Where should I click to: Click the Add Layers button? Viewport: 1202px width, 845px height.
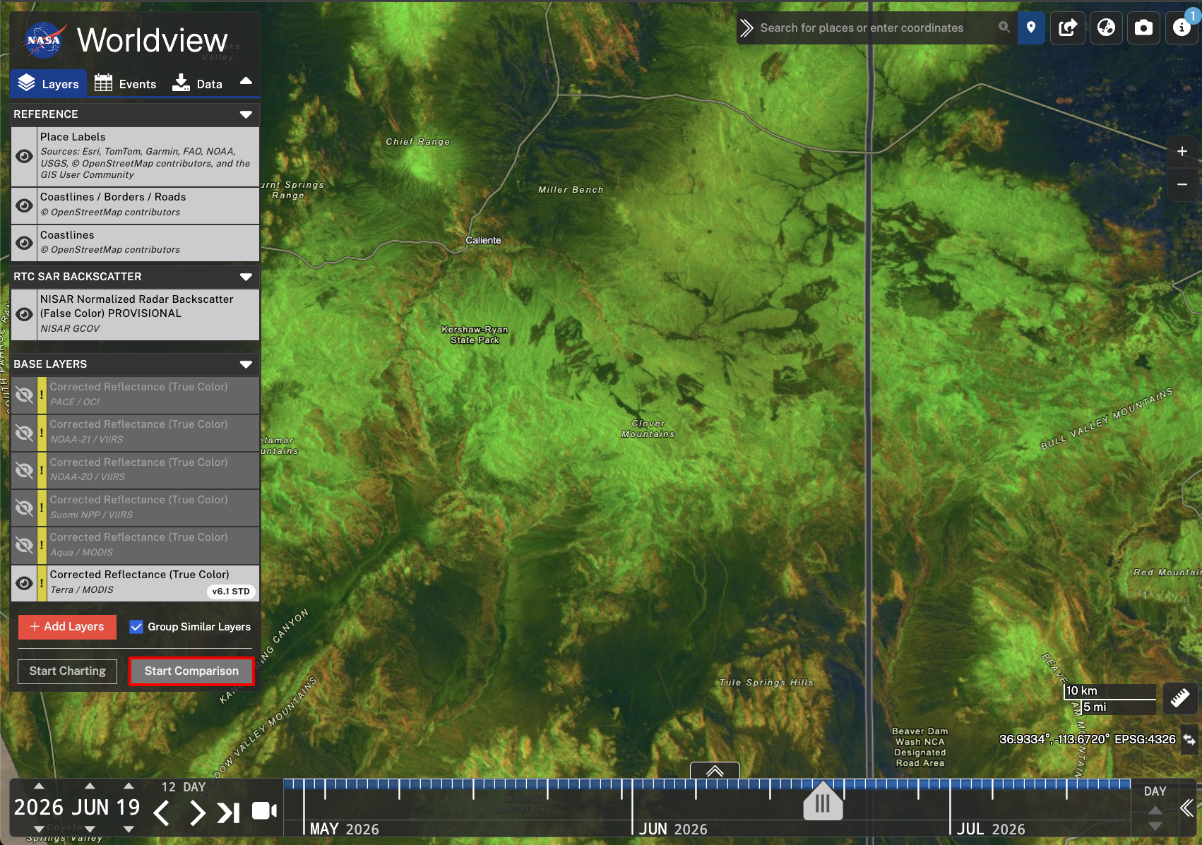point(67,626)
